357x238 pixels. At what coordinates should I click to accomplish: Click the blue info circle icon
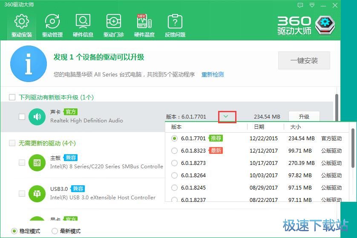coord(29,64)
